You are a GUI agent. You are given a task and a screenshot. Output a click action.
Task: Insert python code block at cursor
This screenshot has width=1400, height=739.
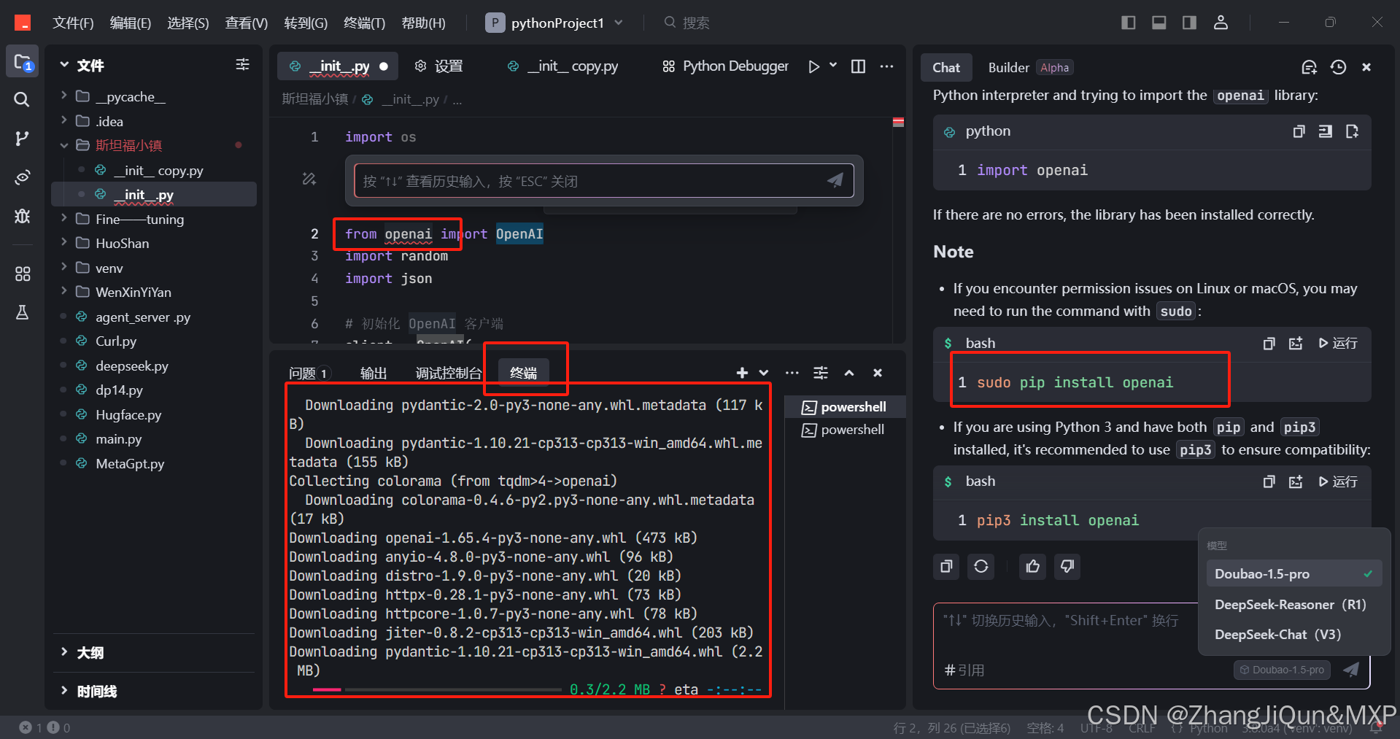(x=1326, y=131)
